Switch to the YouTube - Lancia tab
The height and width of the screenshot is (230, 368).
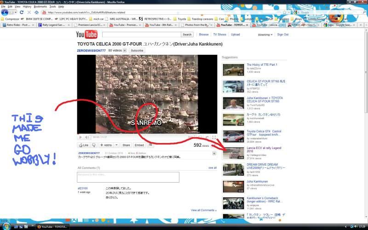click(x=268, y=25)
